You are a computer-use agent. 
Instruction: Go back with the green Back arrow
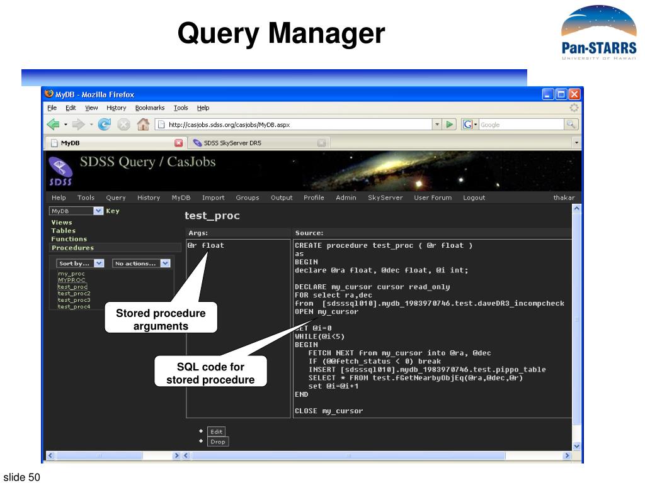click(x=54, y=124)
